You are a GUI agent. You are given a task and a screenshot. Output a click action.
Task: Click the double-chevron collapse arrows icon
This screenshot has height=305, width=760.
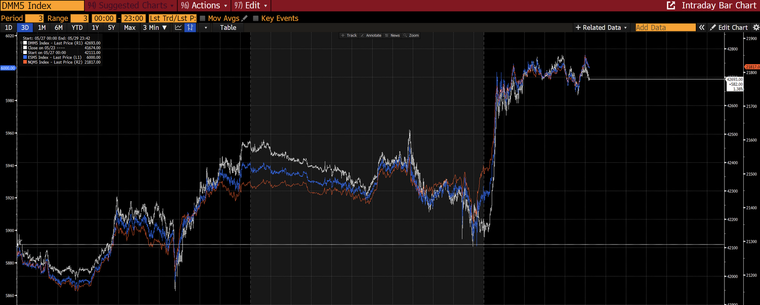coord(702,27)
